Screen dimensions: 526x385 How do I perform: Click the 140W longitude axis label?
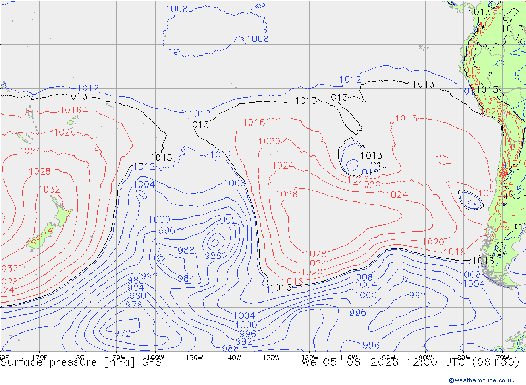[232, 358]
